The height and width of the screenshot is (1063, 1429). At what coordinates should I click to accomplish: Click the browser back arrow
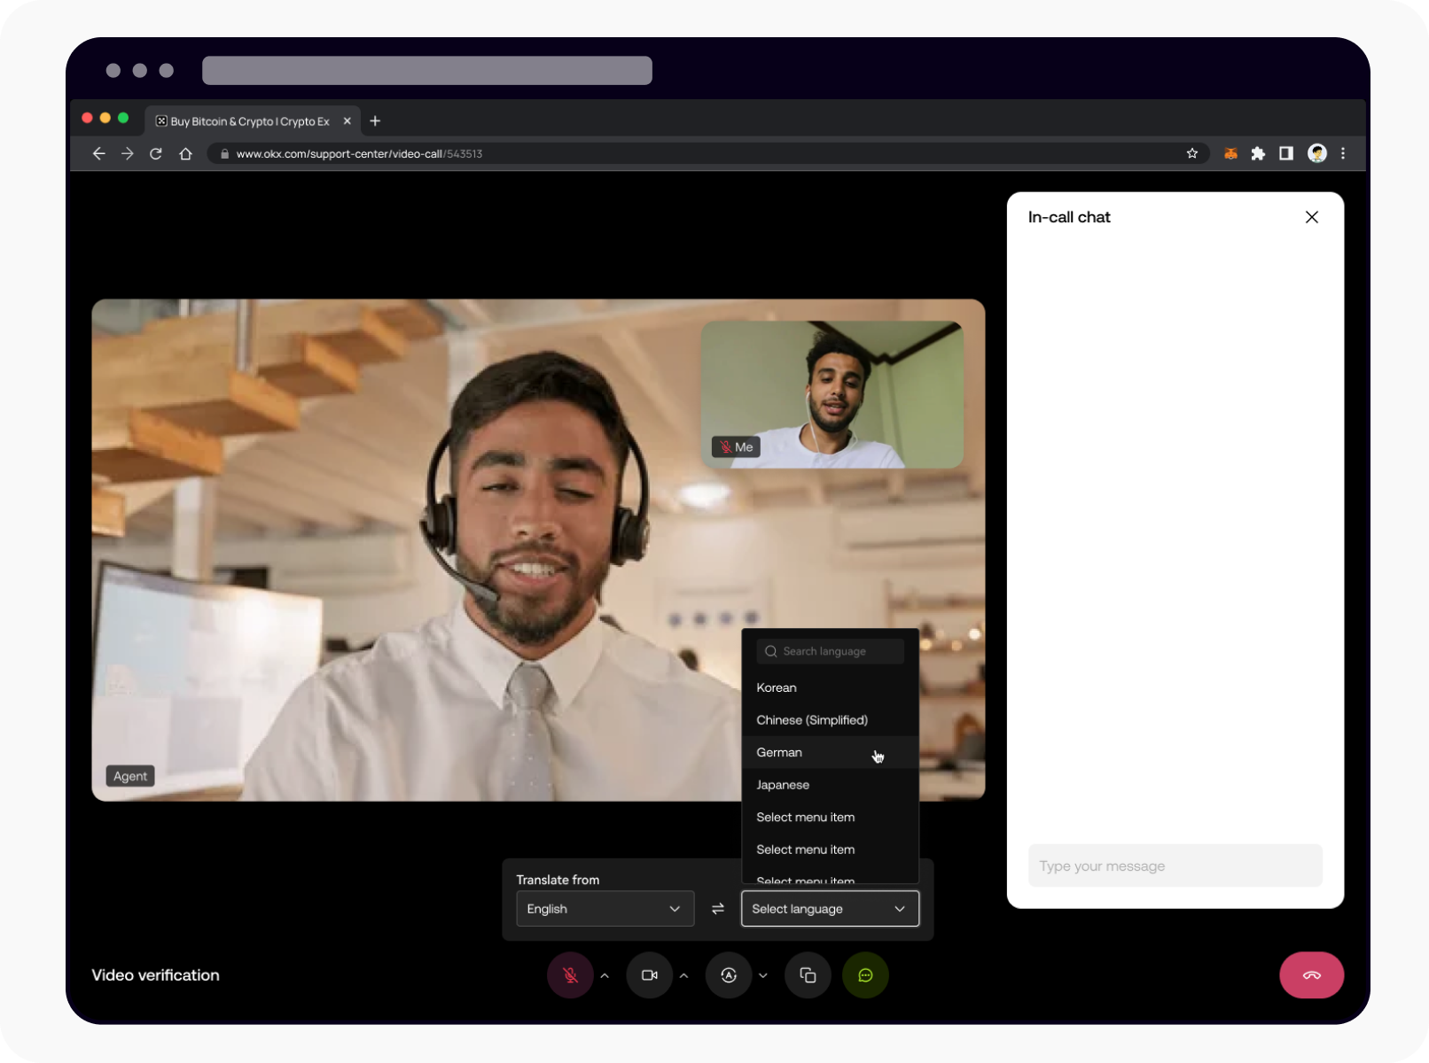[98, 152]
